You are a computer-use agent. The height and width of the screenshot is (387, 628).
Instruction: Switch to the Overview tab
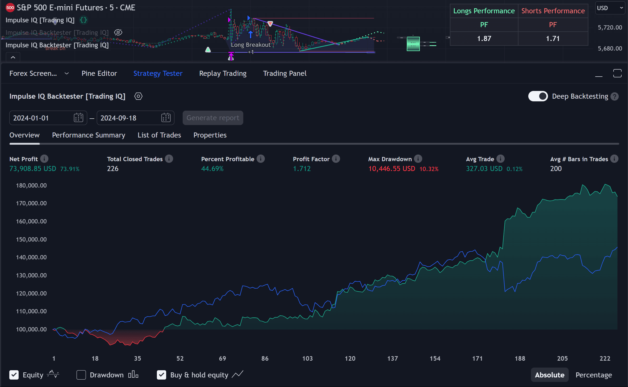pos(24,135)
